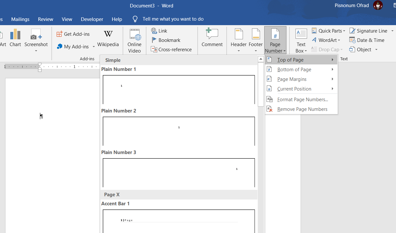
Task: Click the Tell me search box
Action: click(173, 19)
